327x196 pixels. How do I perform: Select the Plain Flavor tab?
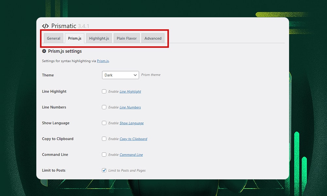coord(127,38)
